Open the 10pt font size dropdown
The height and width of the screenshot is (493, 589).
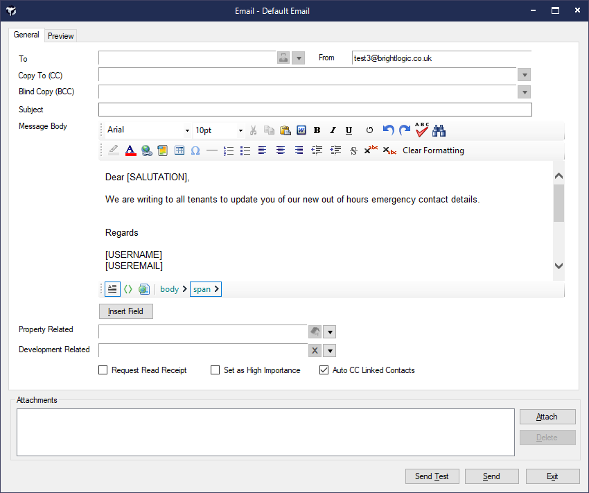tap(240, 131)
